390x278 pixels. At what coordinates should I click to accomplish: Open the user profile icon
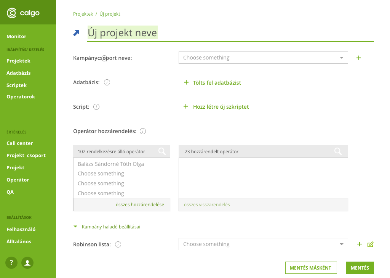[x=27, y=262]
